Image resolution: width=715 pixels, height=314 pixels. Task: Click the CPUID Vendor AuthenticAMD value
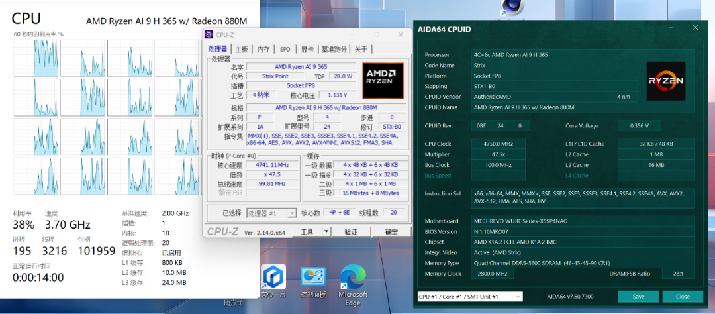540,97
